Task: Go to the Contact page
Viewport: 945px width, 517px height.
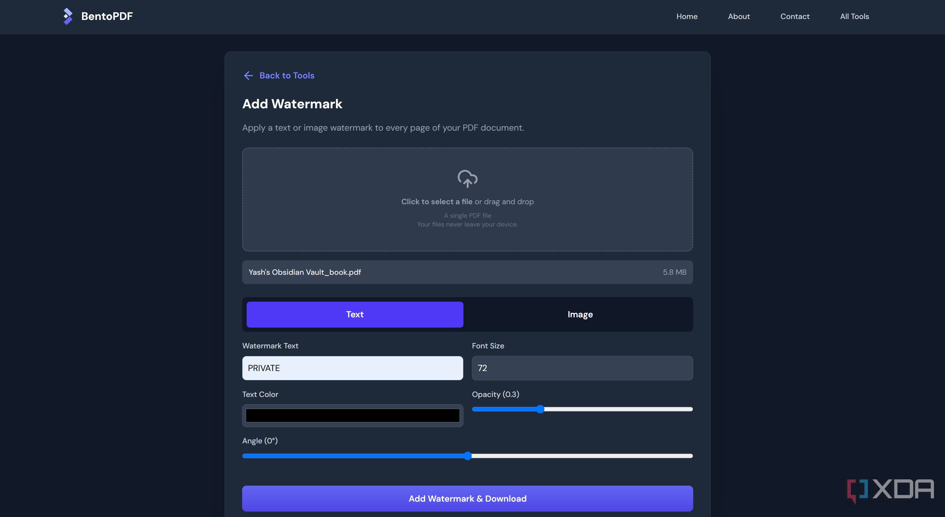Action: [x=795, y=17]
